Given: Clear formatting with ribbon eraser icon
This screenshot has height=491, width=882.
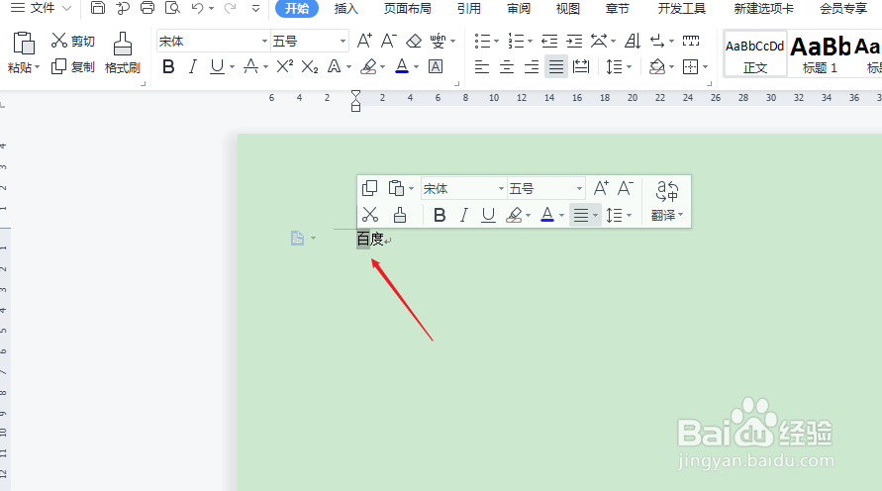Looking at the screenshot, I should click(414, 41).
